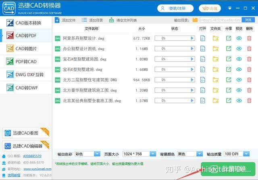Image resolution: width=258 pixels, height=180 pixels.
Task: Open file icon for 北方豪华别墅建筑施工图.dwg
Action: tap(202, 90)
